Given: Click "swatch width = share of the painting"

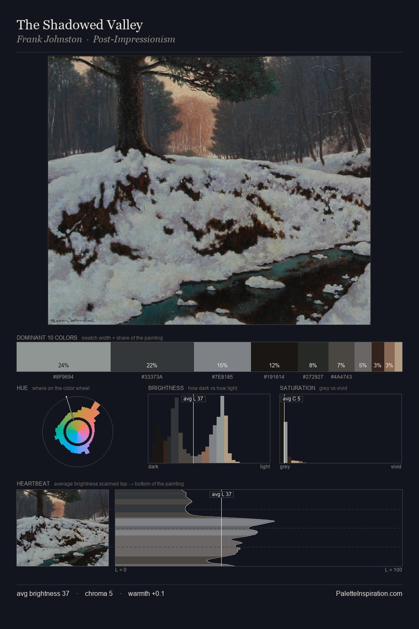Looking at the screenshot, I should (122, 338).
